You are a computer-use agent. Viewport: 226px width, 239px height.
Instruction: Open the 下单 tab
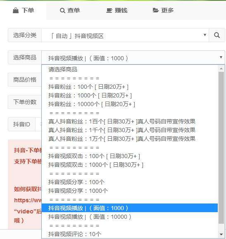(x=23, y=10)
